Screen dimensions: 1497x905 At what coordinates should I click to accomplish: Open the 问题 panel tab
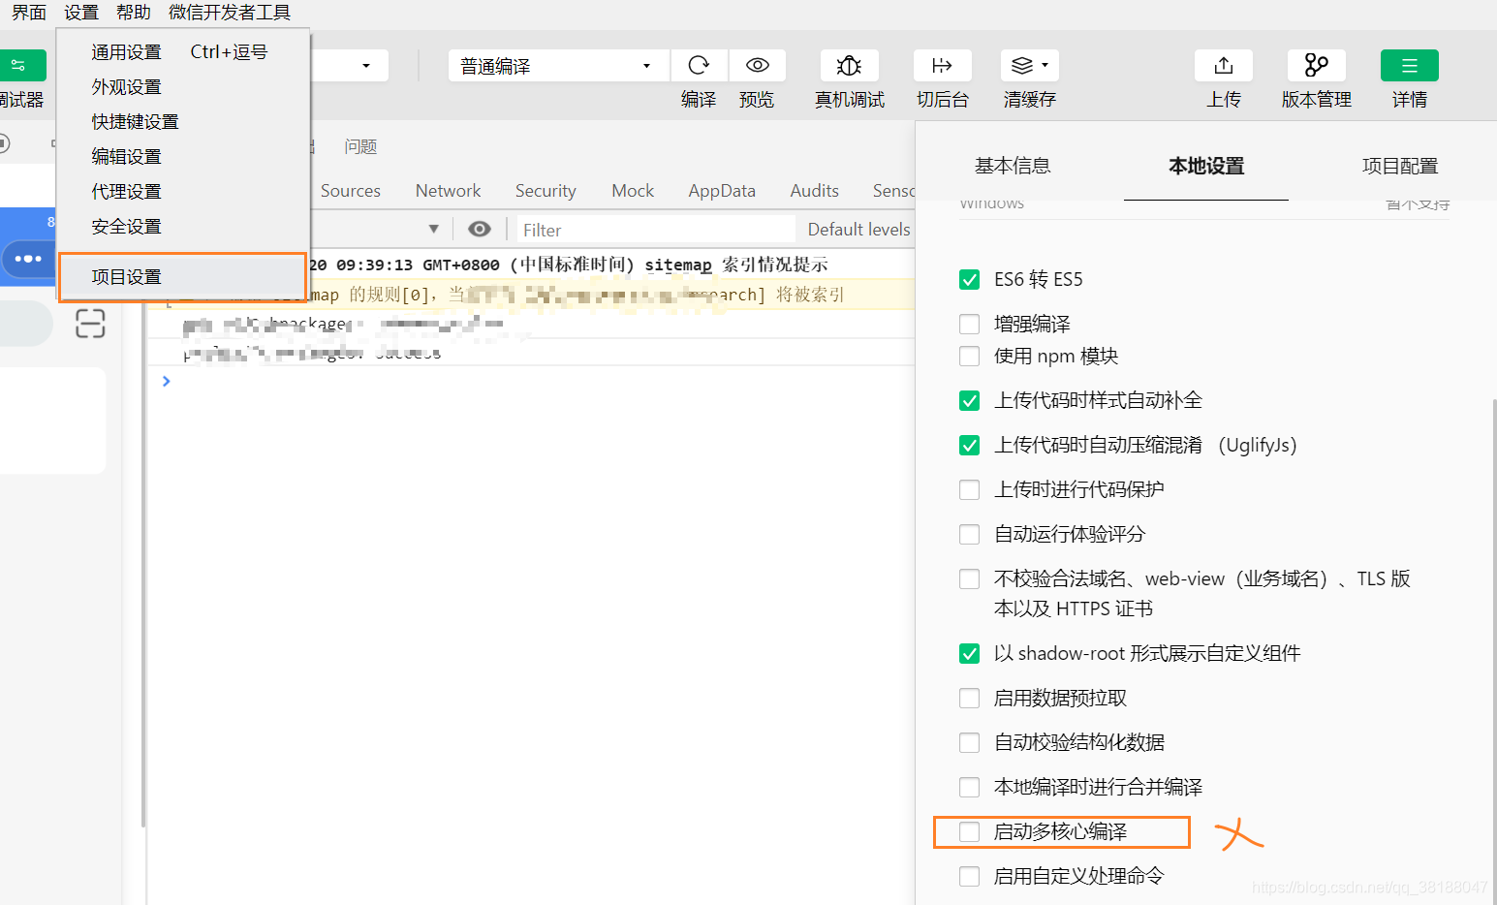(360, 146)
